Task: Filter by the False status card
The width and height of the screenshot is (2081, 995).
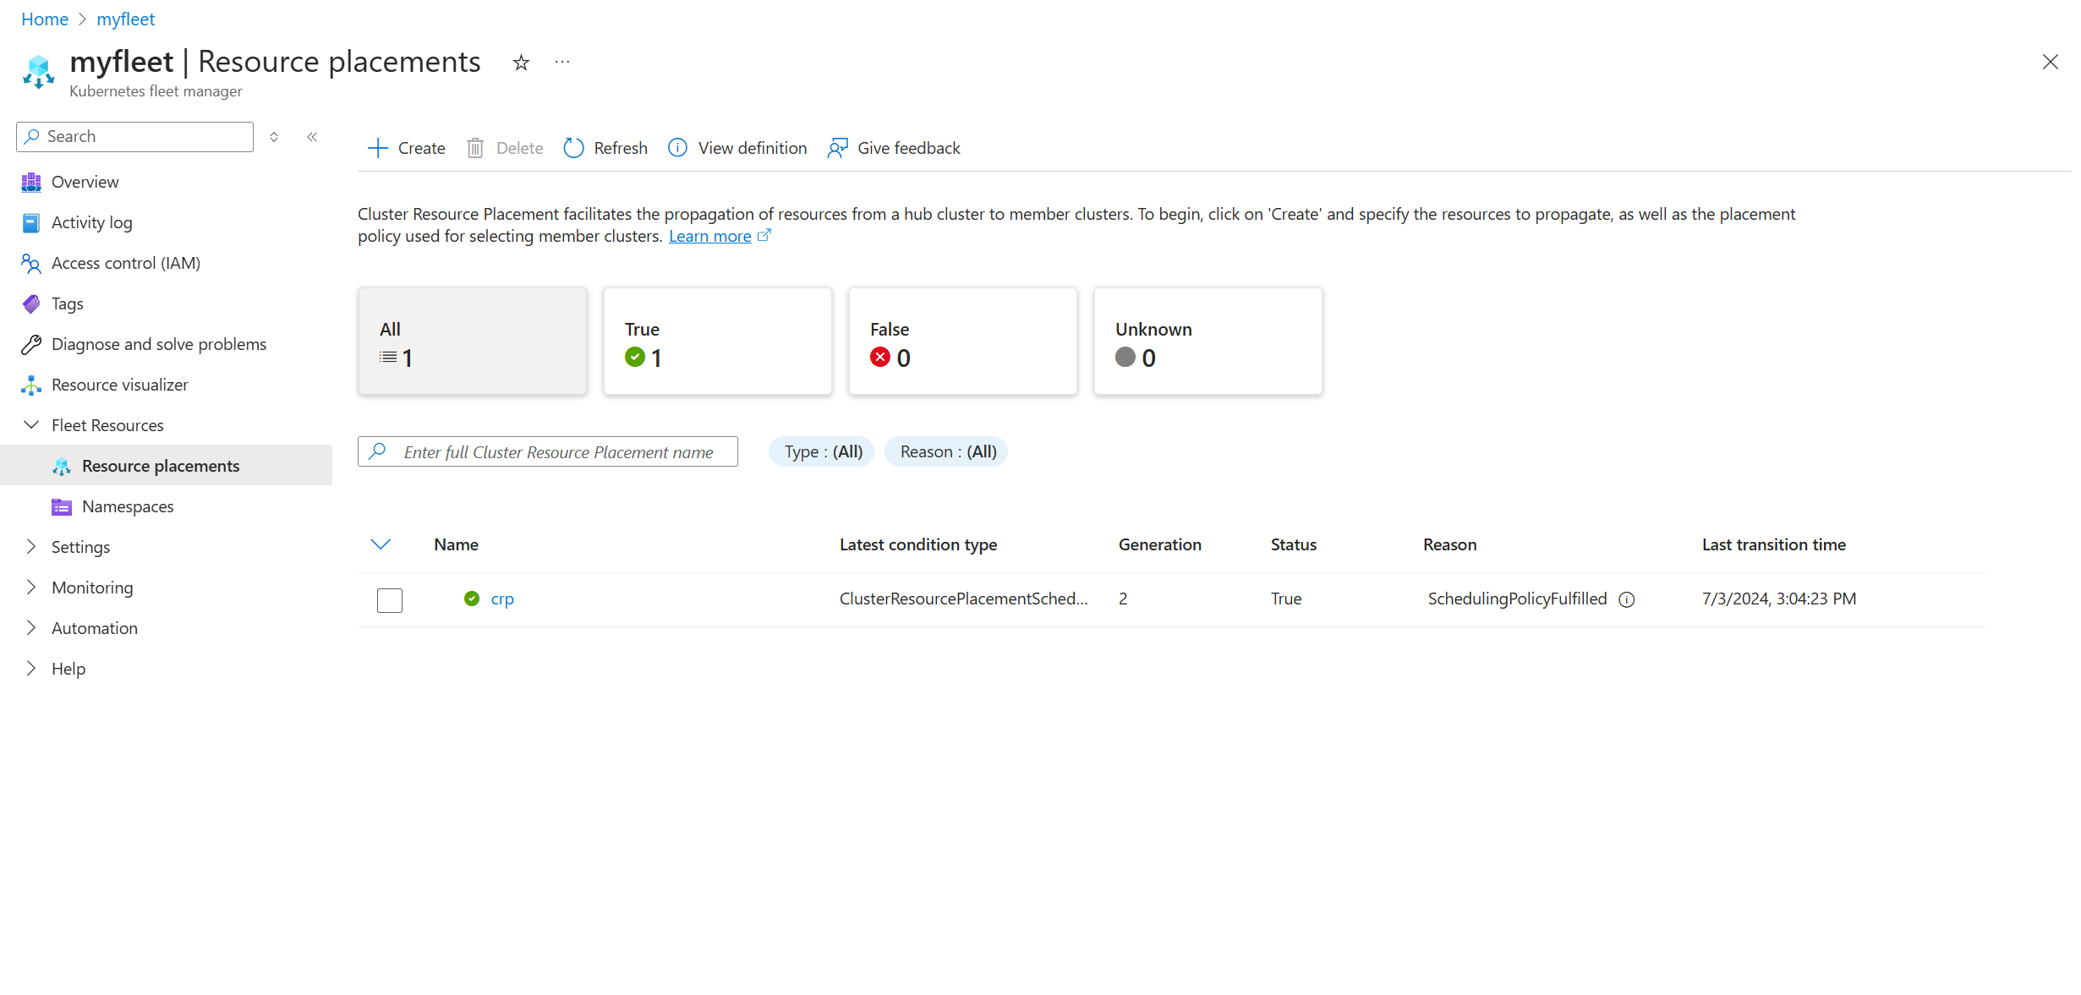Action: pos(962,342)
